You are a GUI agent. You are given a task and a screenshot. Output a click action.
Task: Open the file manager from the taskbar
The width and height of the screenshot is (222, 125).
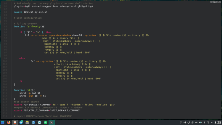click(27, 122)
